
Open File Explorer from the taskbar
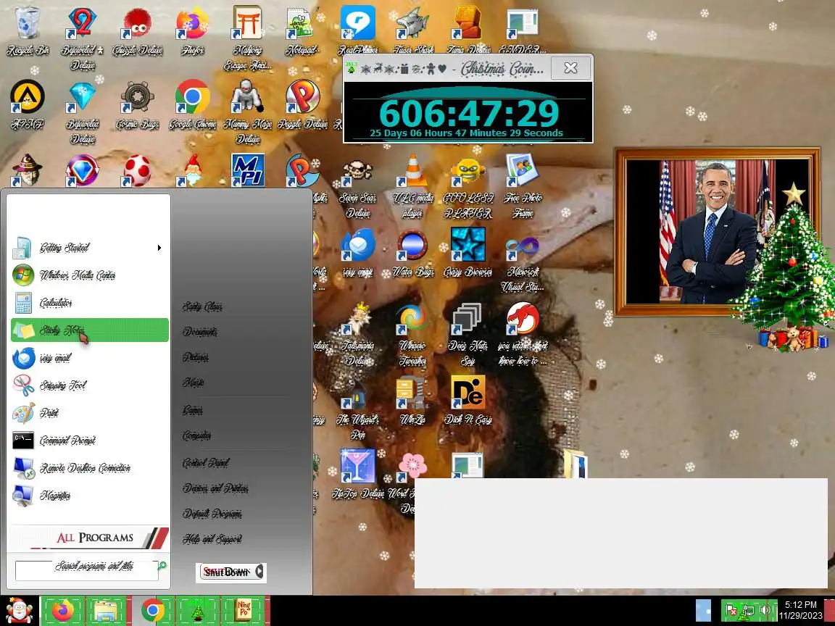(107, 611)
